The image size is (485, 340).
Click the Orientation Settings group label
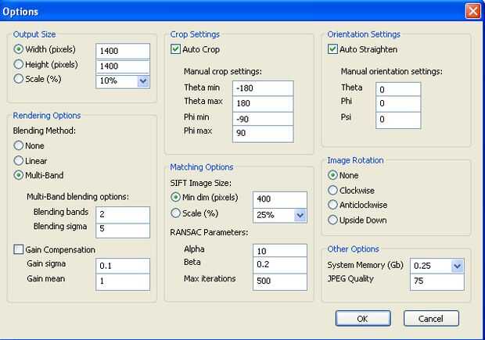pos(364,34)
